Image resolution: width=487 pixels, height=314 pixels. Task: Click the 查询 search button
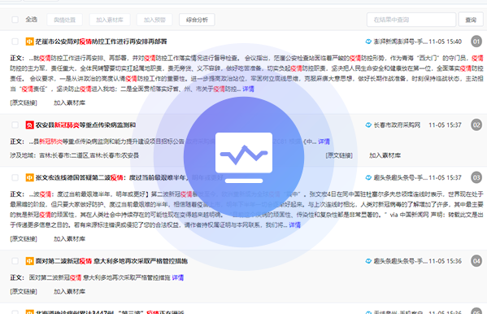coord(471,20)
